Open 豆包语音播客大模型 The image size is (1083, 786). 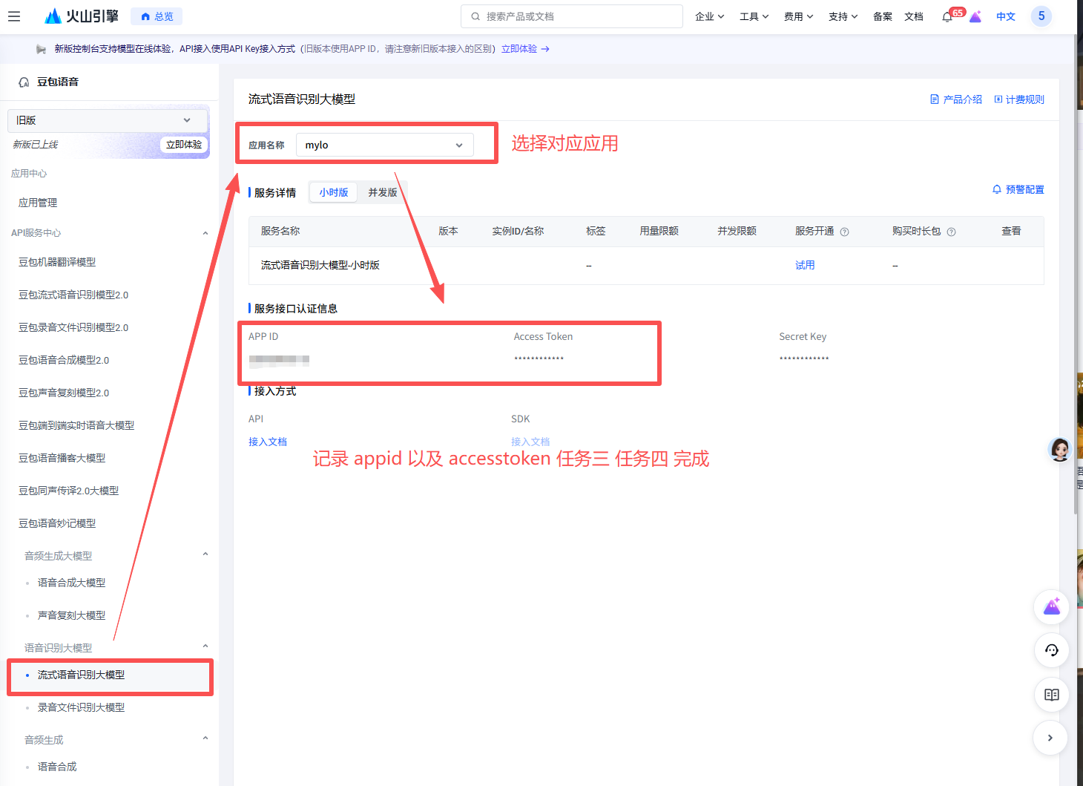[x=62, y=458]
